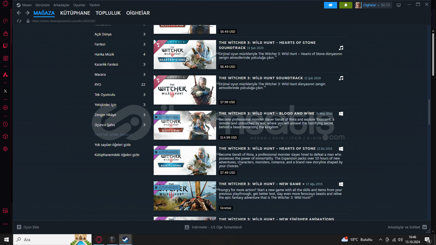This screenshot has height=245, width=436.
Task: Click the Steam store page scrollbar
Action: click(429, 112)
